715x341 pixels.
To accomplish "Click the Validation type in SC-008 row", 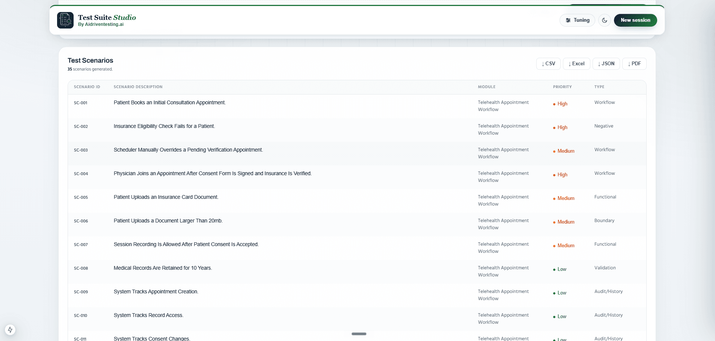I will tap(605, 268).
